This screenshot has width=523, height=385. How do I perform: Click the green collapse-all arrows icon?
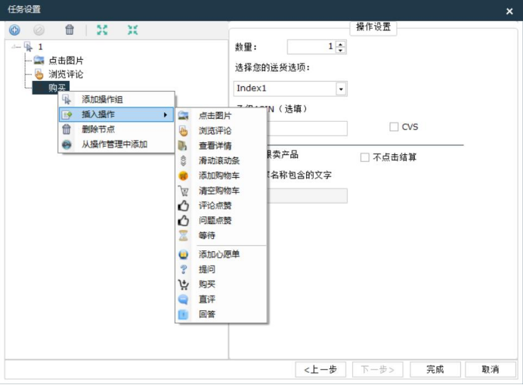point(133,30)
